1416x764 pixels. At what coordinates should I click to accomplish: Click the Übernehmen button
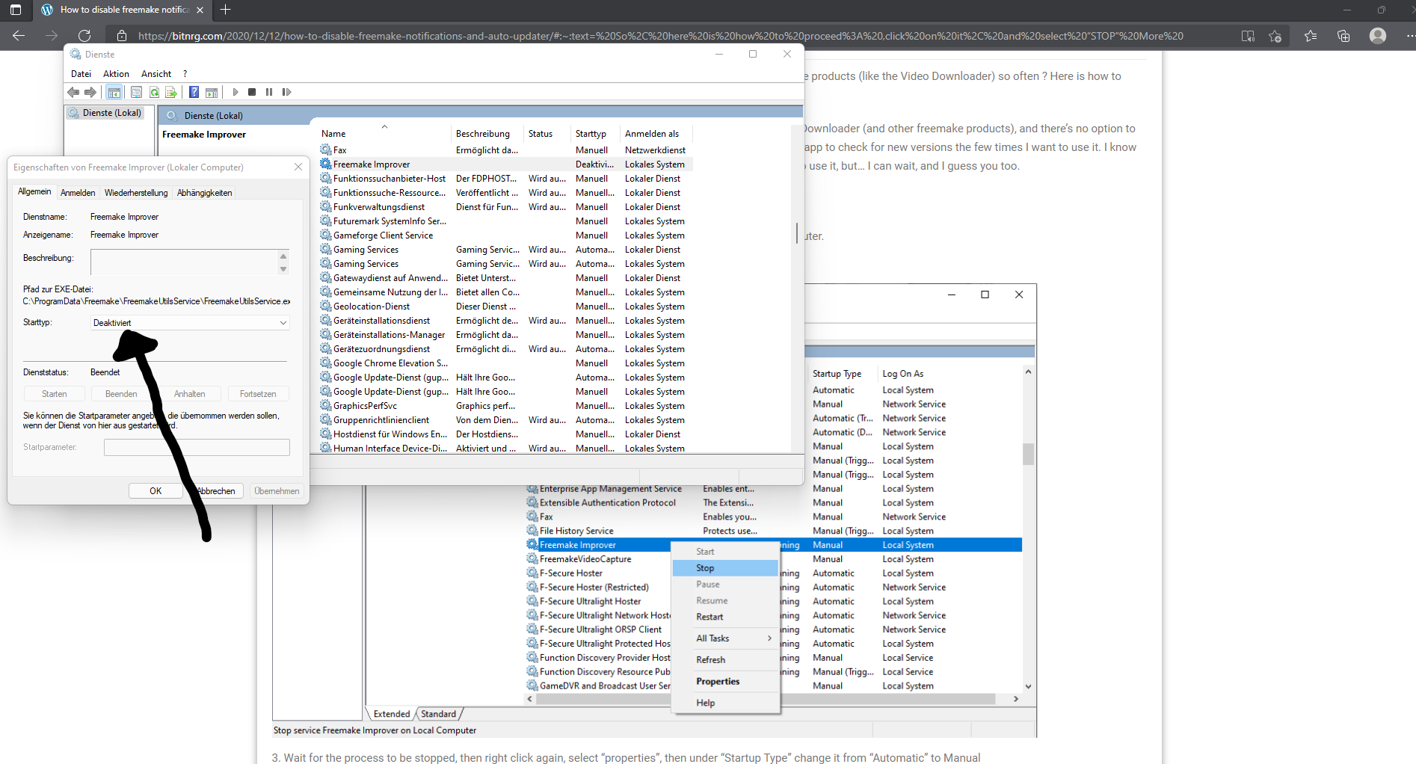277,491
